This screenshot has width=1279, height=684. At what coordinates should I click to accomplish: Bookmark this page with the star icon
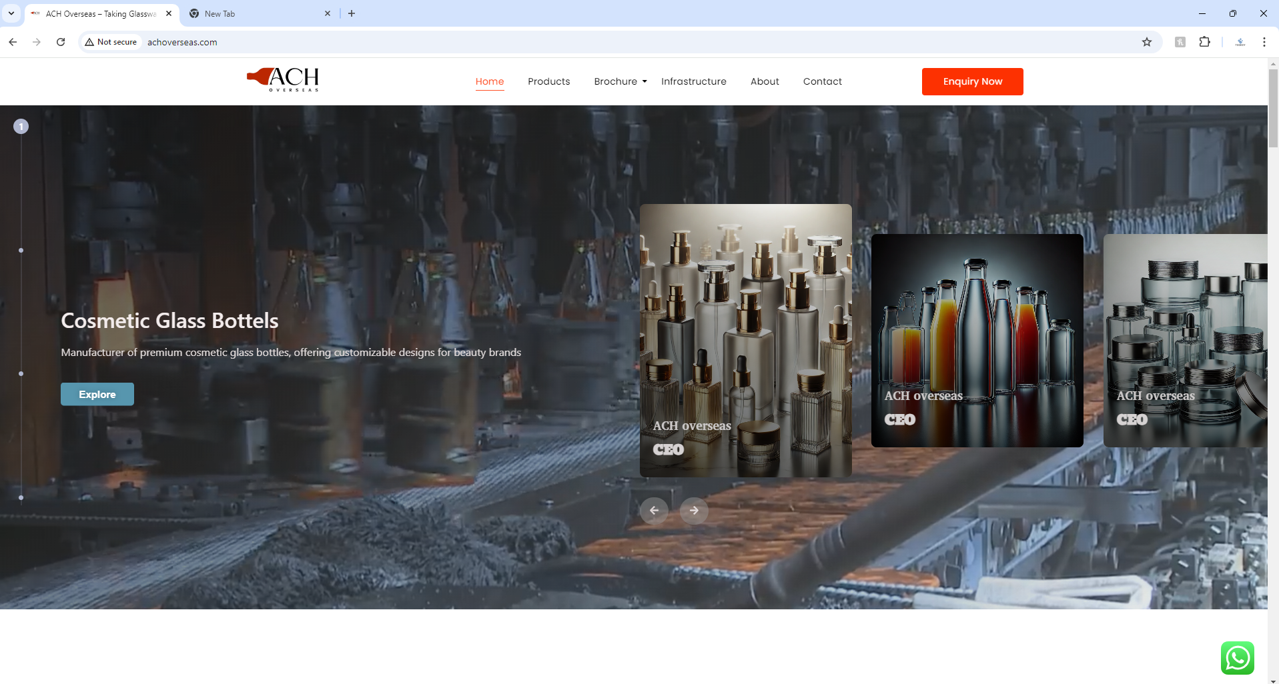click(1147, 42)
